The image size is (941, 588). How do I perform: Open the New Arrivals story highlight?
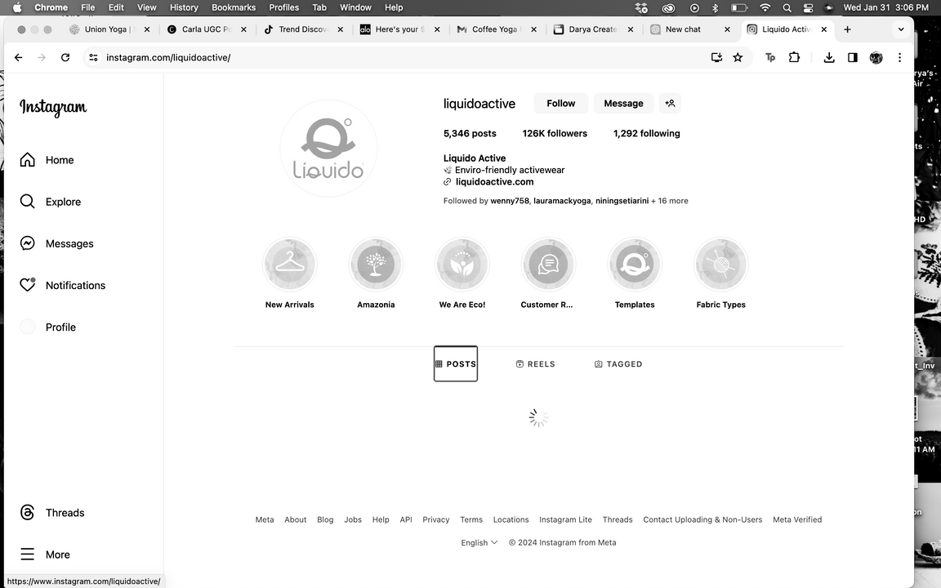pyautogui.click(x=289, y=265)
